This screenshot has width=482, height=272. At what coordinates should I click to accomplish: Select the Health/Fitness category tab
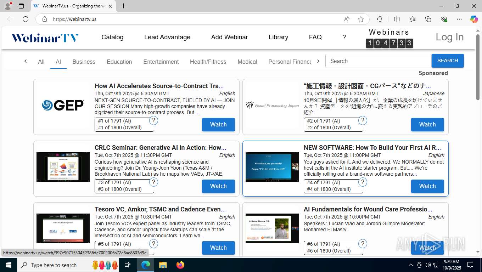[208, 62]
